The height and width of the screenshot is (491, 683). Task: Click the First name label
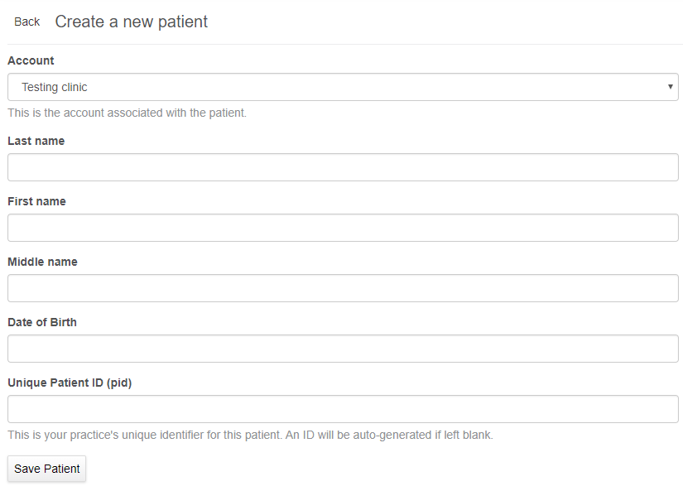(36, 201)
